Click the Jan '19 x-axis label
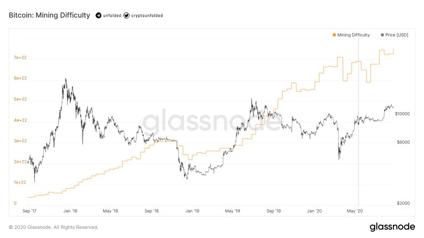Screen dimensions: 424x238 pos(192,211)
